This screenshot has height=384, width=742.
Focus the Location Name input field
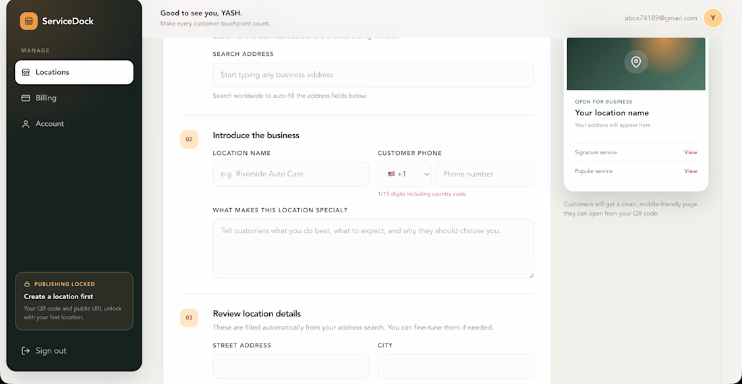[291, 174]
